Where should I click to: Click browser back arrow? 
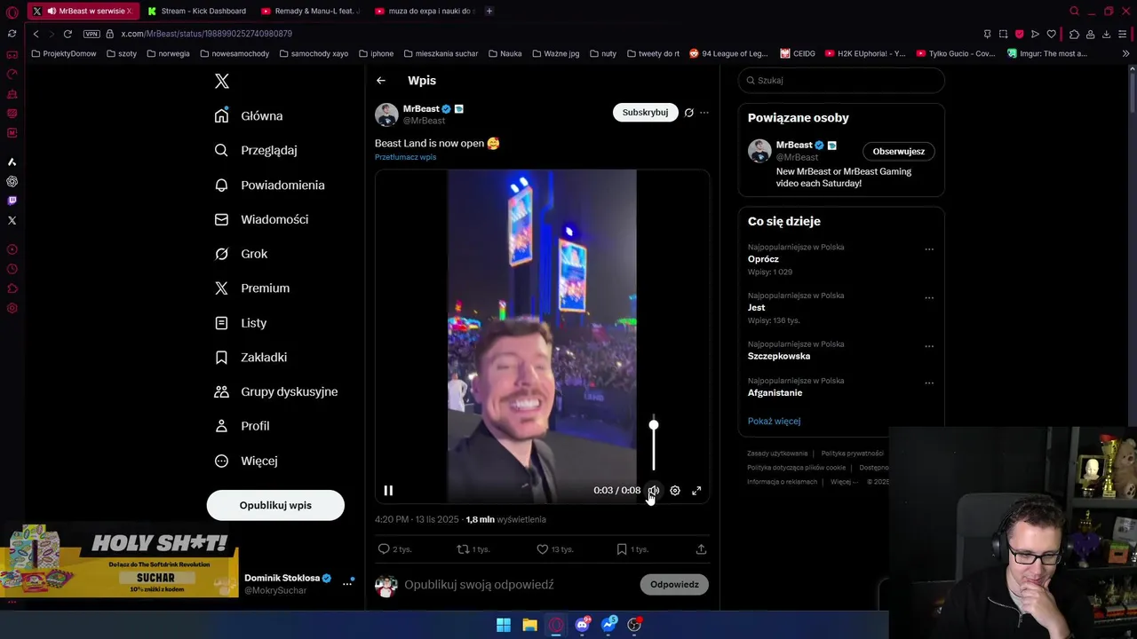36,34
